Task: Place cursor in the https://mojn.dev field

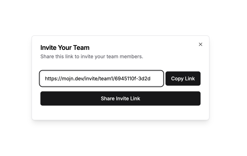Action: point(101,78)
